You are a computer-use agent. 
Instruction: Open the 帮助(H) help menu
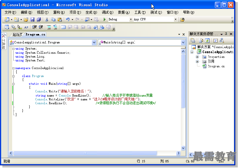coord(189,12)
